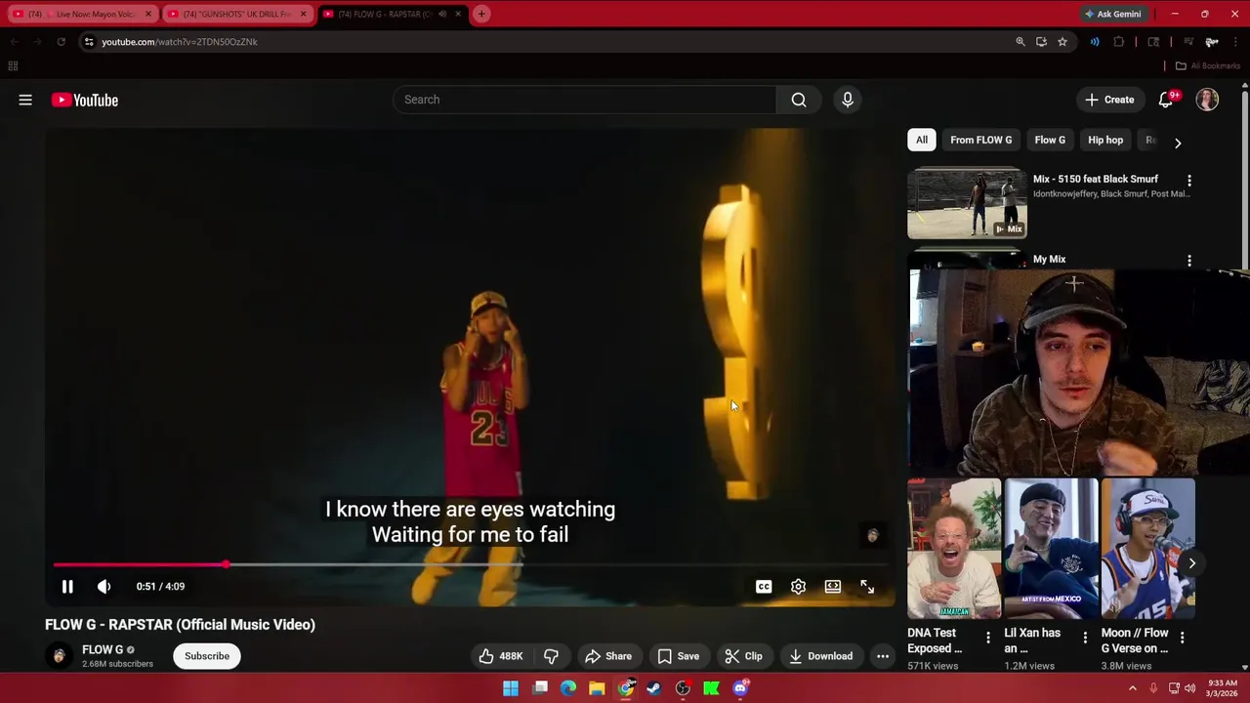Open Mix 5150 feat Black Smurf thumbnail

(x=967, y=204)
